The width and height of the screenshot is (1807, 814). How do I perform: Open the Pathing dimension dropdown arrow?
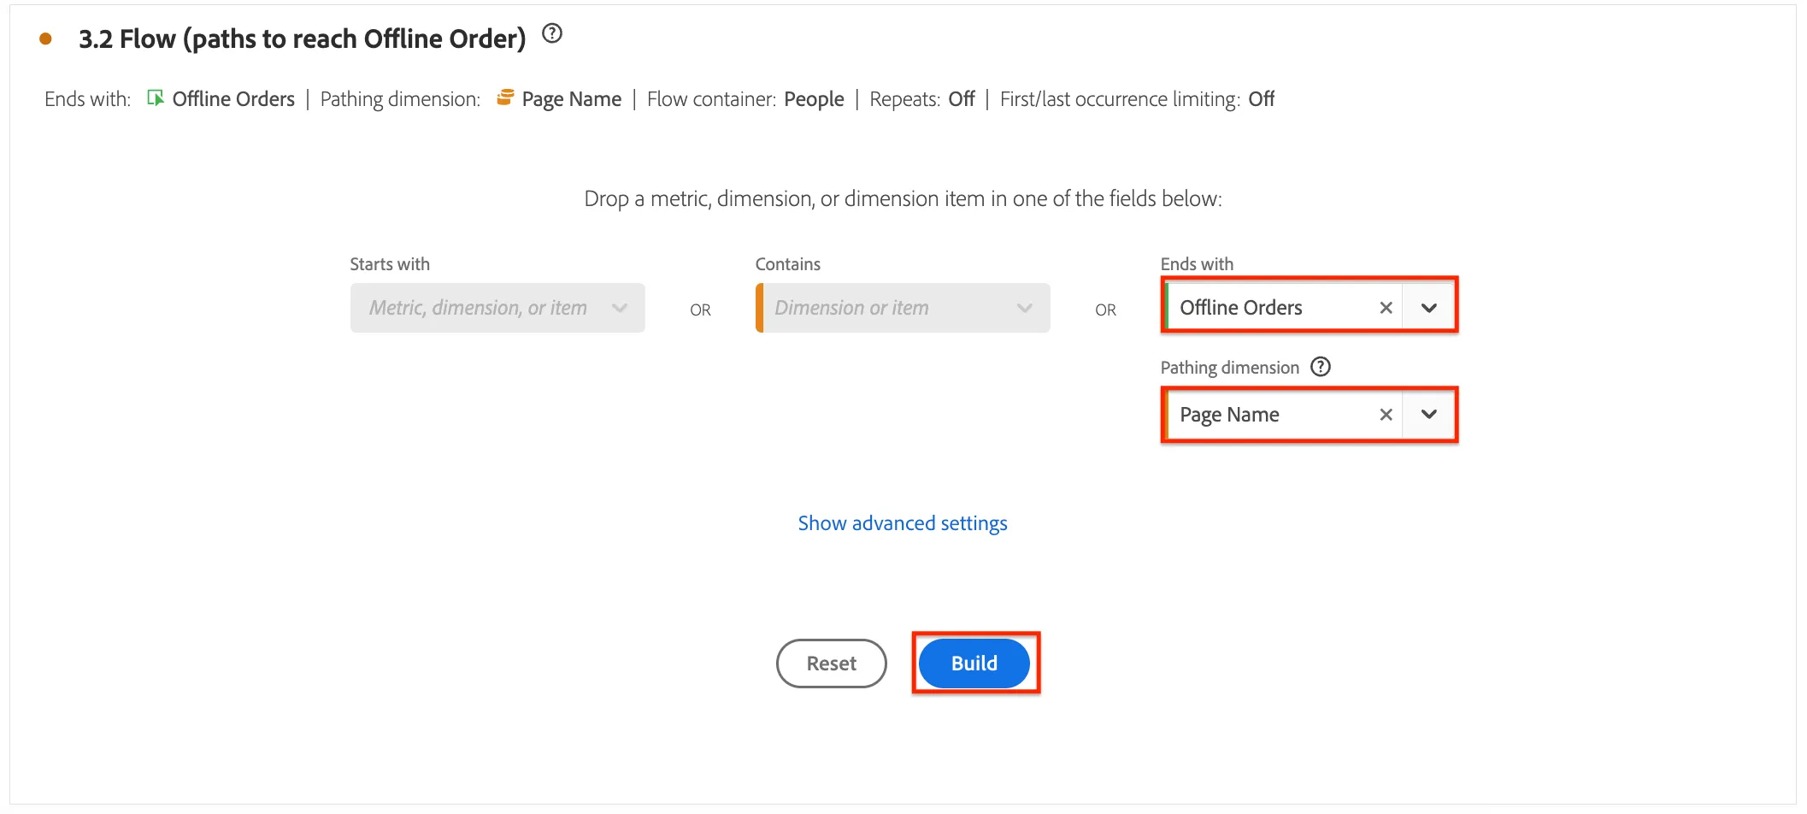click(1428, 415)
